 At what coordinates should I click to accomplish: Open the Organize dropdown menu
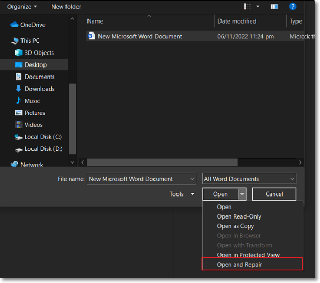[22, 7]
